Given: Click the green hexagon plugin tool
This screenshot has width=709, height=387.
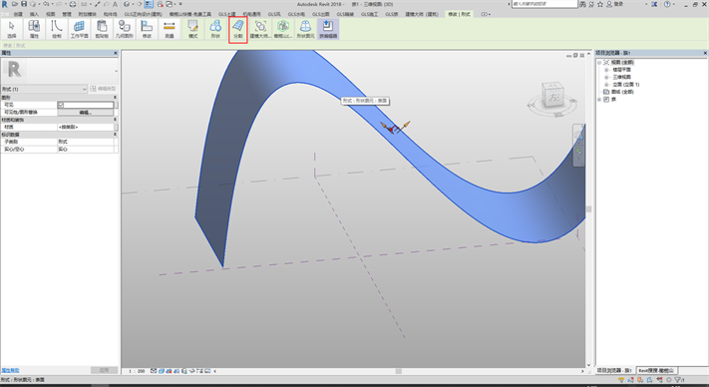Looking at the screenshot, I should [283, 29].
